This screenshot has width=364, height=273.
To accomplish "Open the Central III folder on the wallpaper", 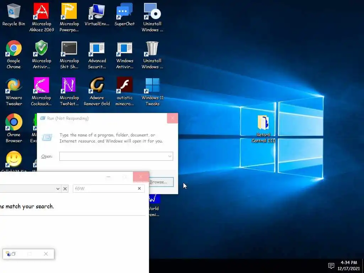I will tap(263, 129).
